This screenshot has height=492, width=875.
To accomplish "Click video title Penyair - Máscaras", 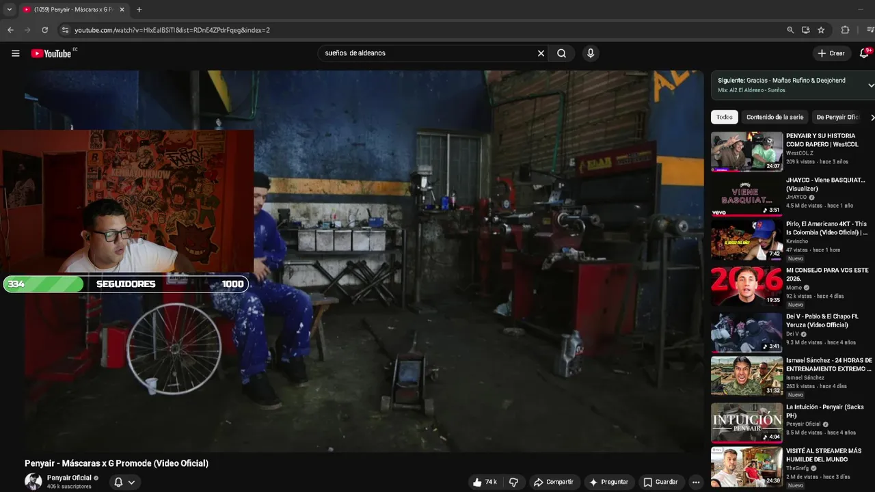I will click(116, 463).
